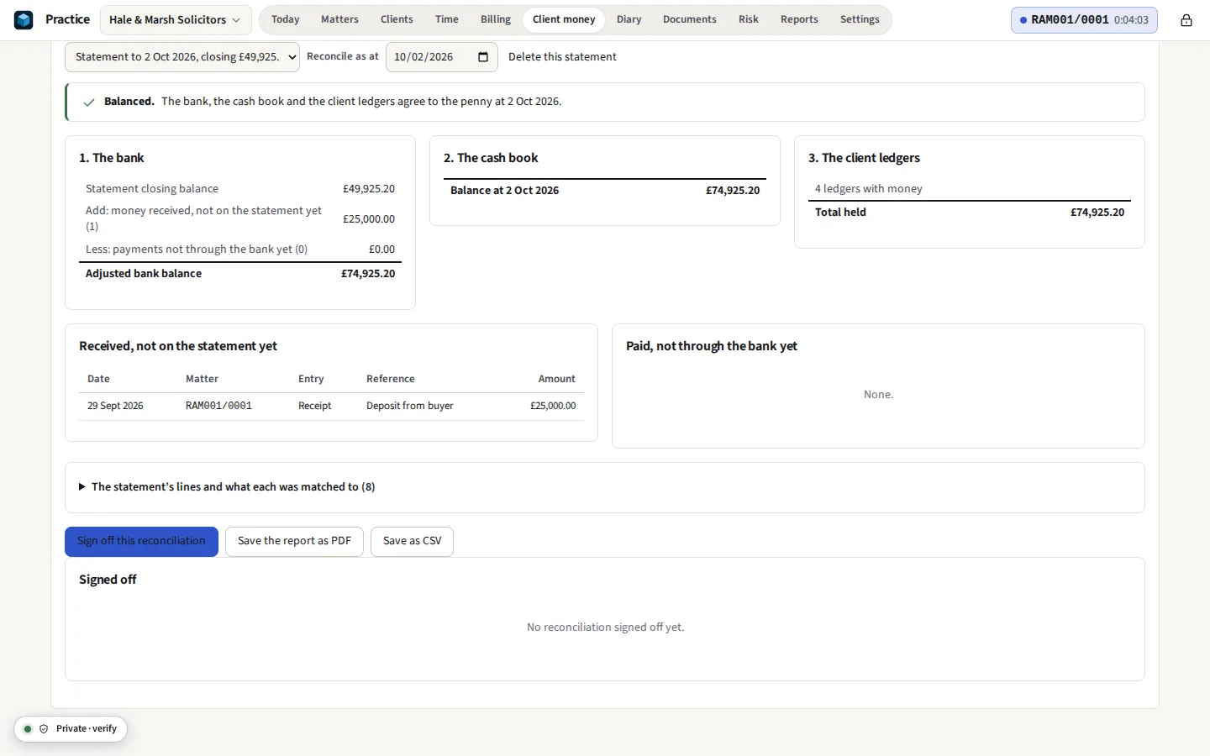The image size is (1210, 756).
Task: Click Save as CSV button
Action: pyautogui.click(x=412, y=542)
